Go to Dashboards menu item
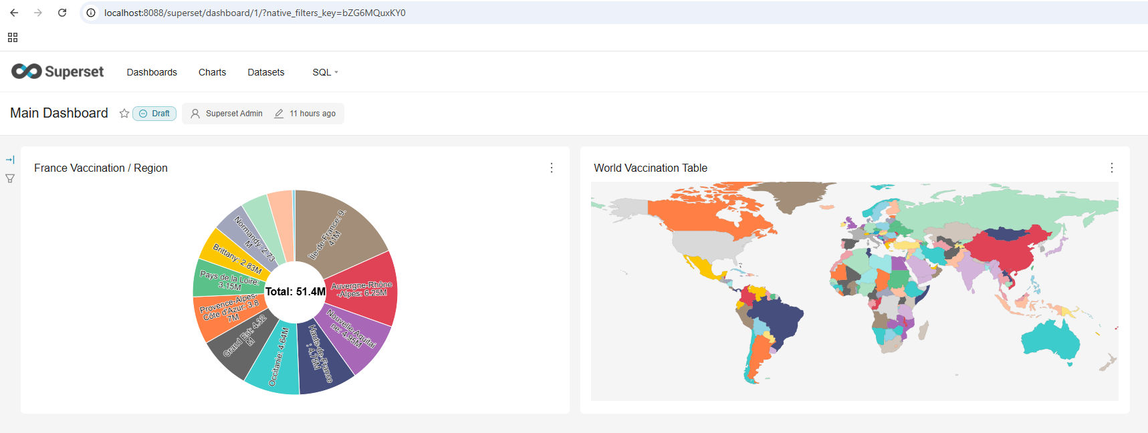1148x433 pixels. tap(152, 72)
